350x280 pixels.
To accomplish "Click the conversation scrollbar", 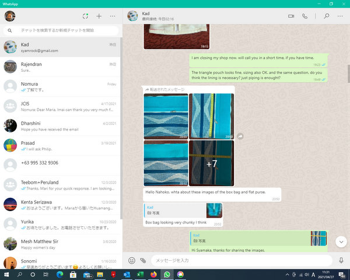I will pyautogui.click(x=349, y=73).
